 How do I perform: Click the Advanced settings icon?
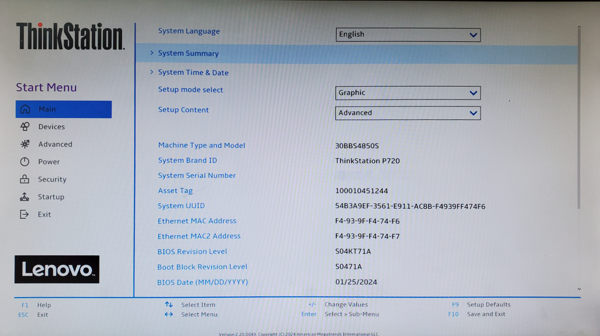(24, 144)
